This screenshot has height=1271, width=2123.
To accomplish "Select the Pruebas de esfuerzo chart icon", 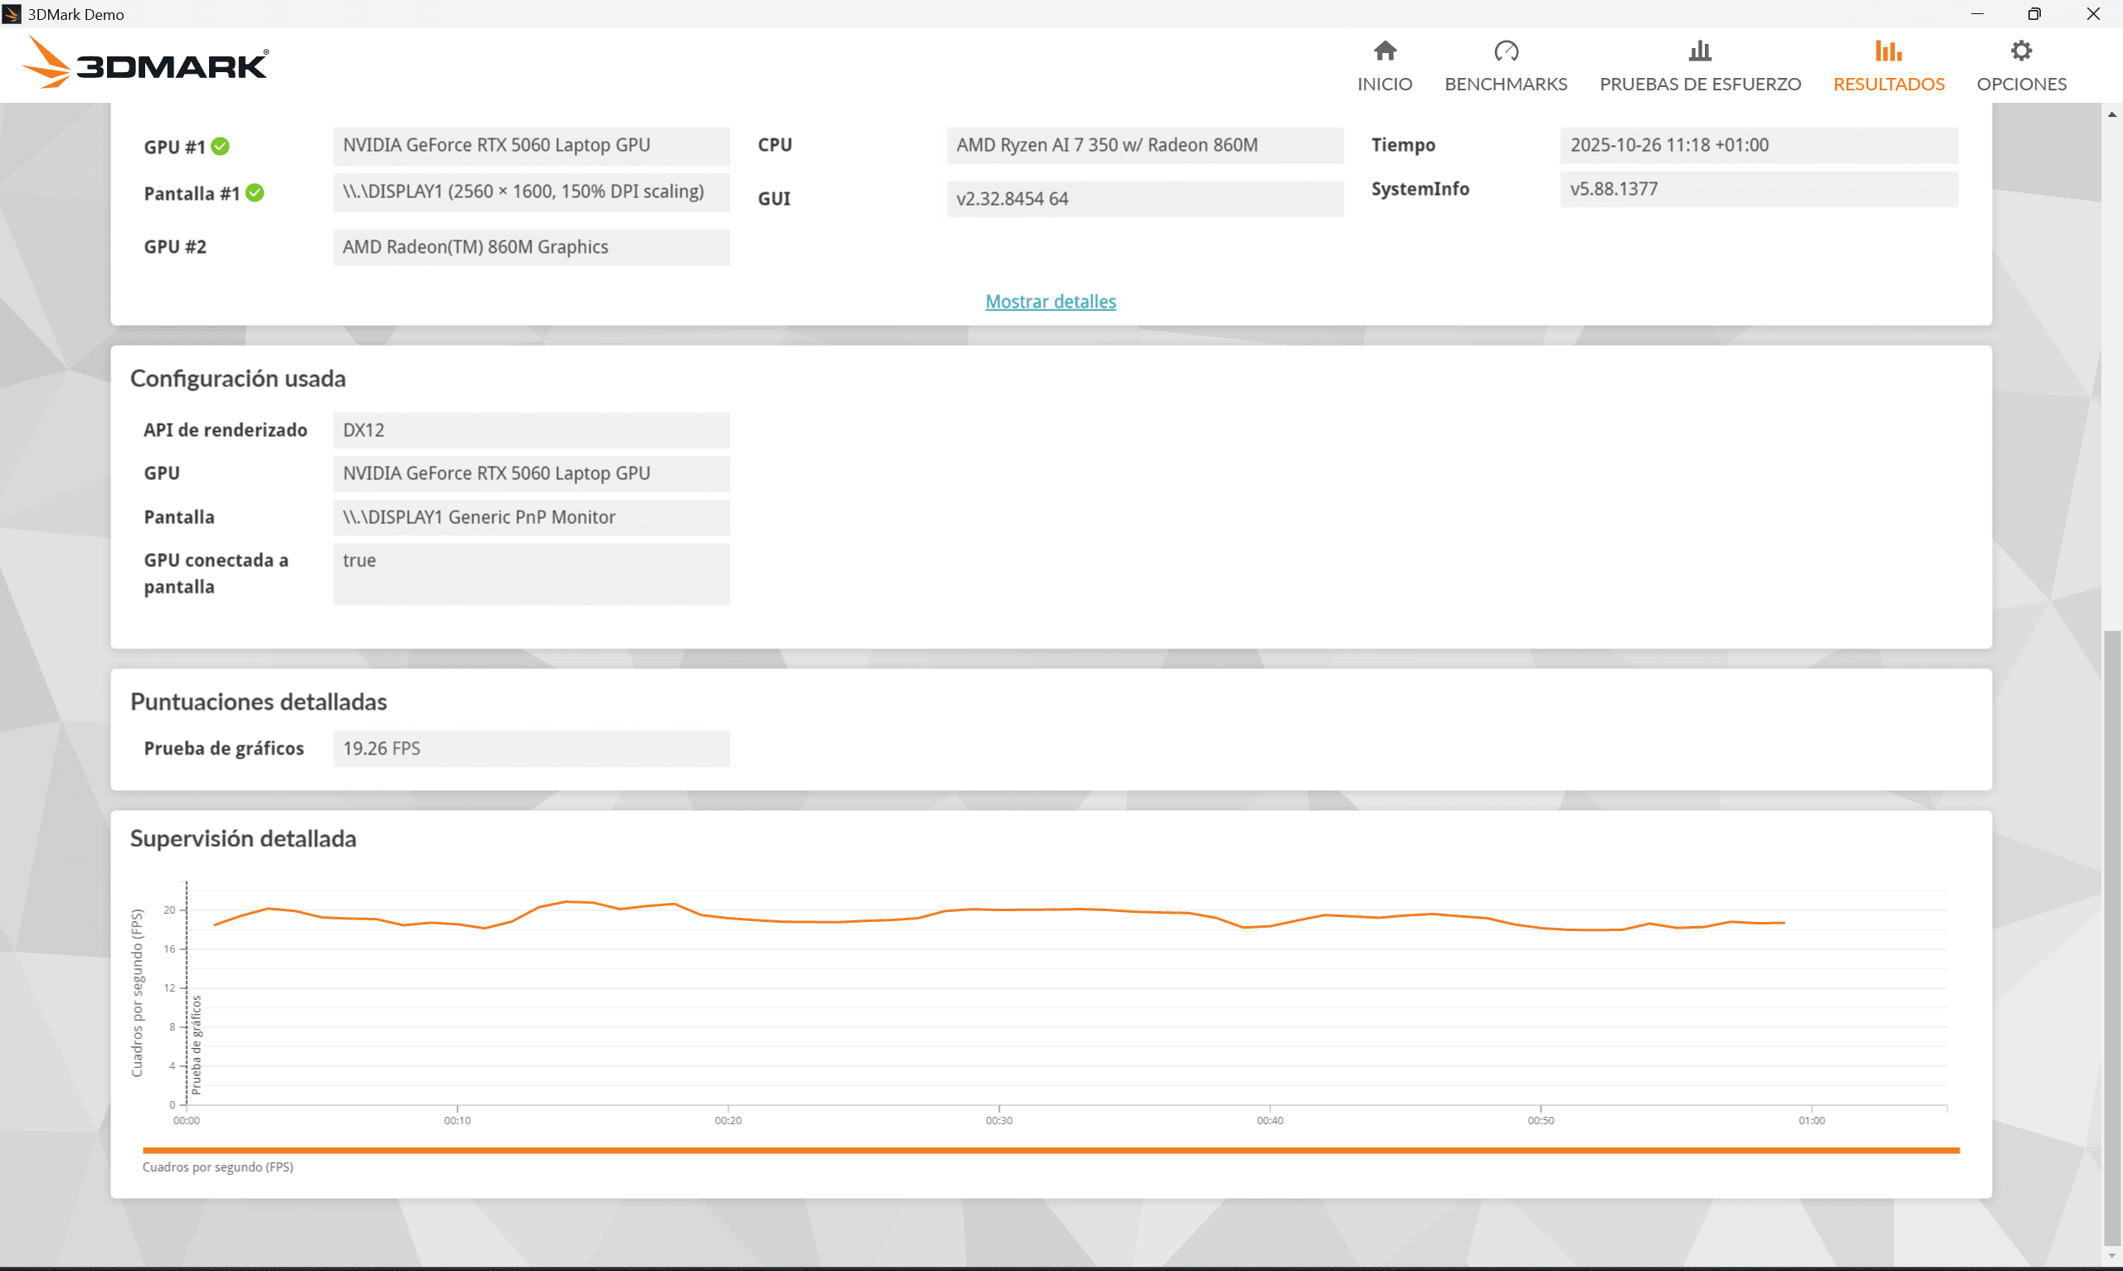I will point(1700,51).
